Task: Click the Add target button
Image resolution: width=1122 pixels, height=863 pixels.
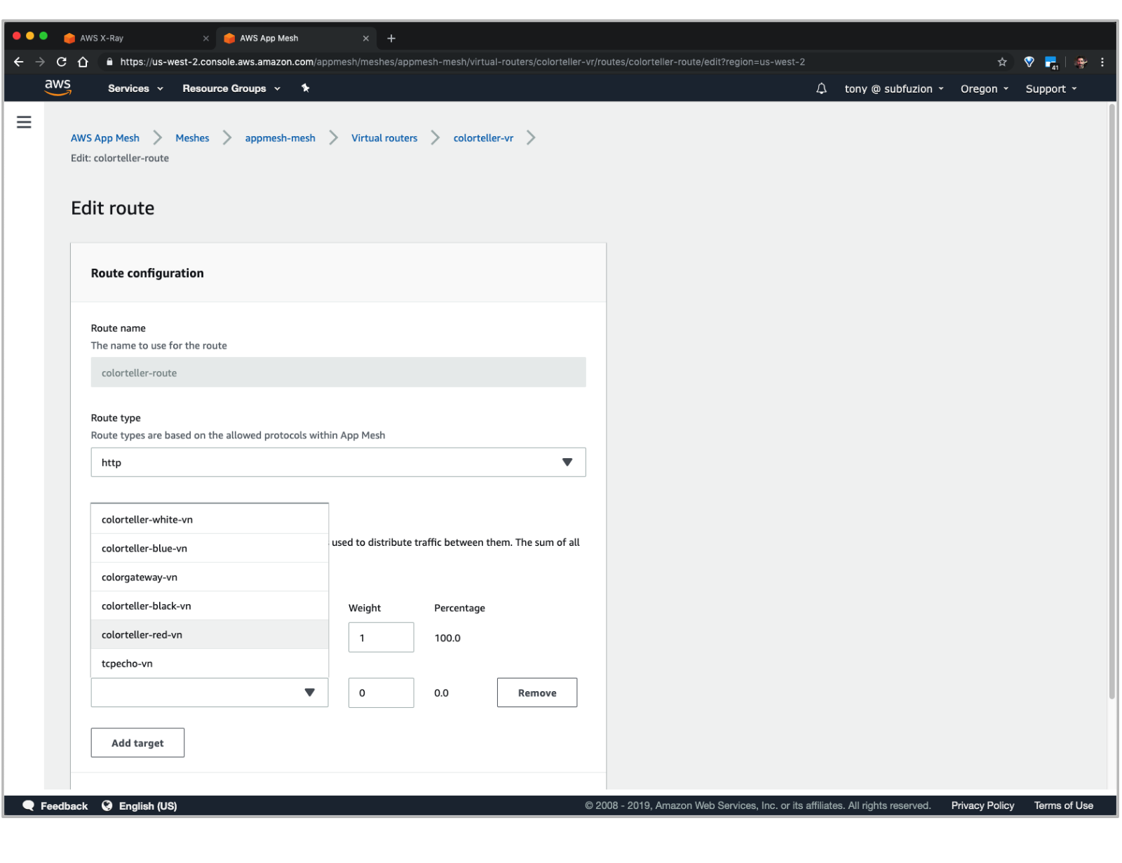Action: click(137, 743)
